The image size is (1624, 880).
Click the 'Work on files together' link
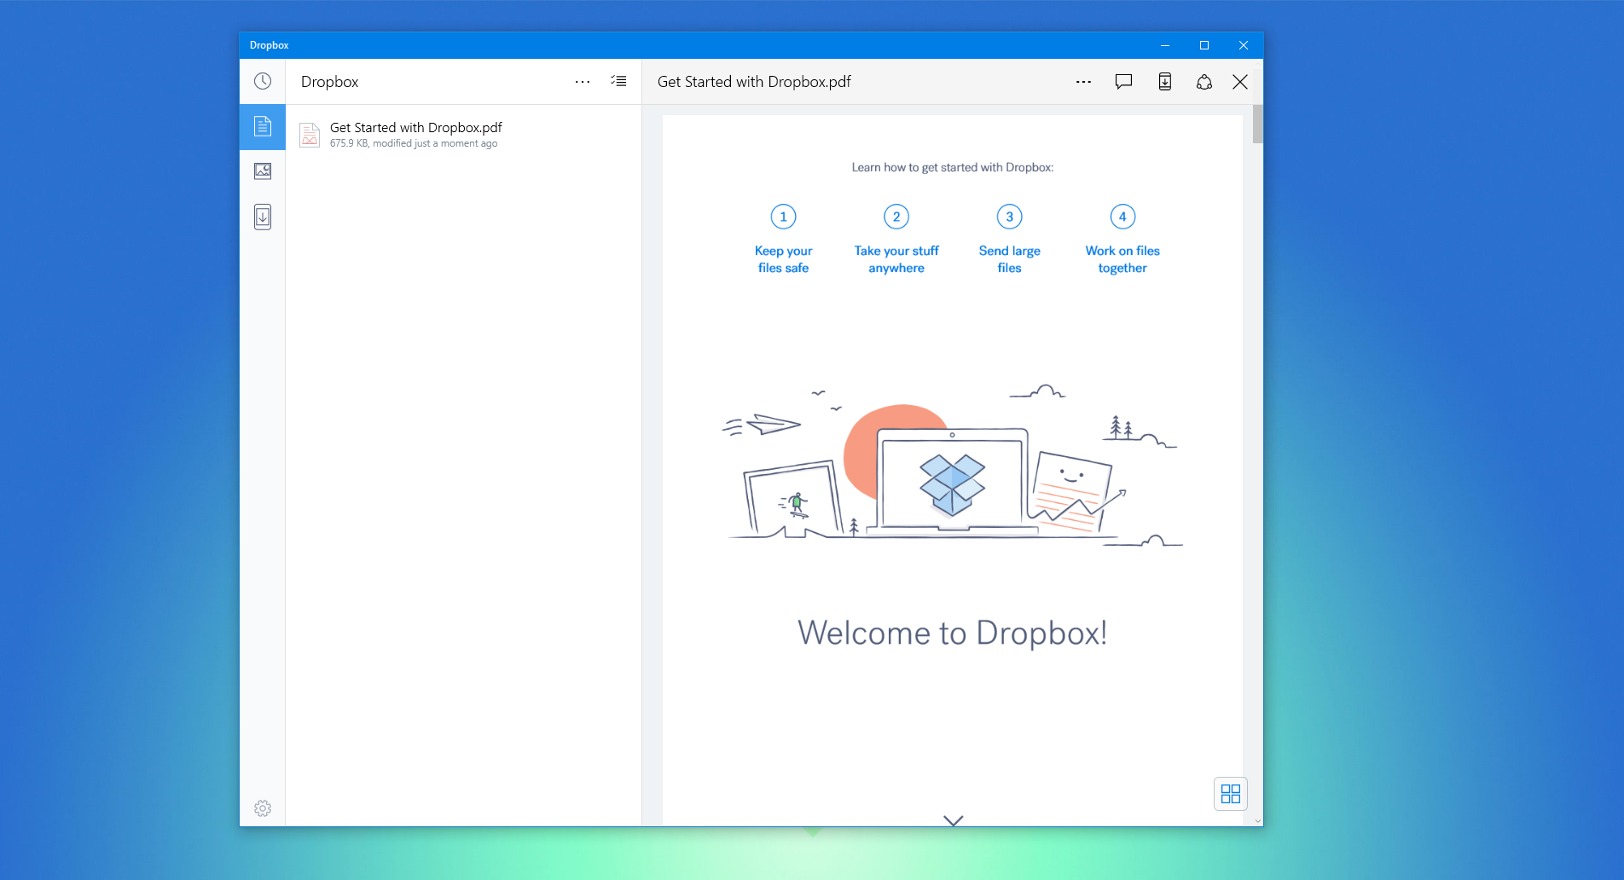1122,259
